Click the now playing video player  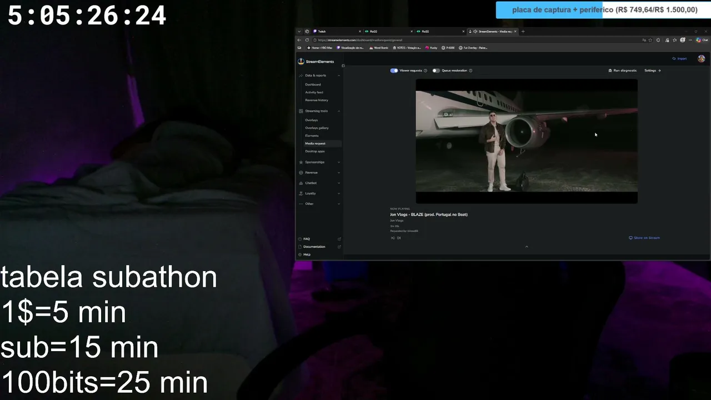(527, 141)
